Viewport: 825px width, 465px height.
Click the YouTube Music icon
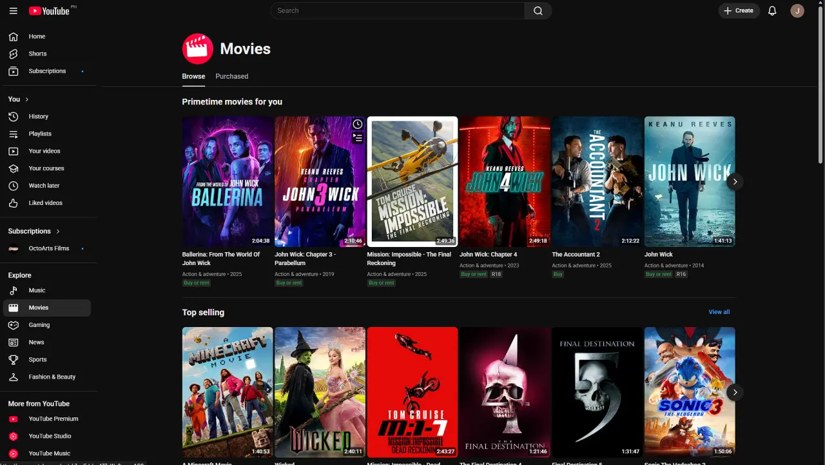[14, 453]
